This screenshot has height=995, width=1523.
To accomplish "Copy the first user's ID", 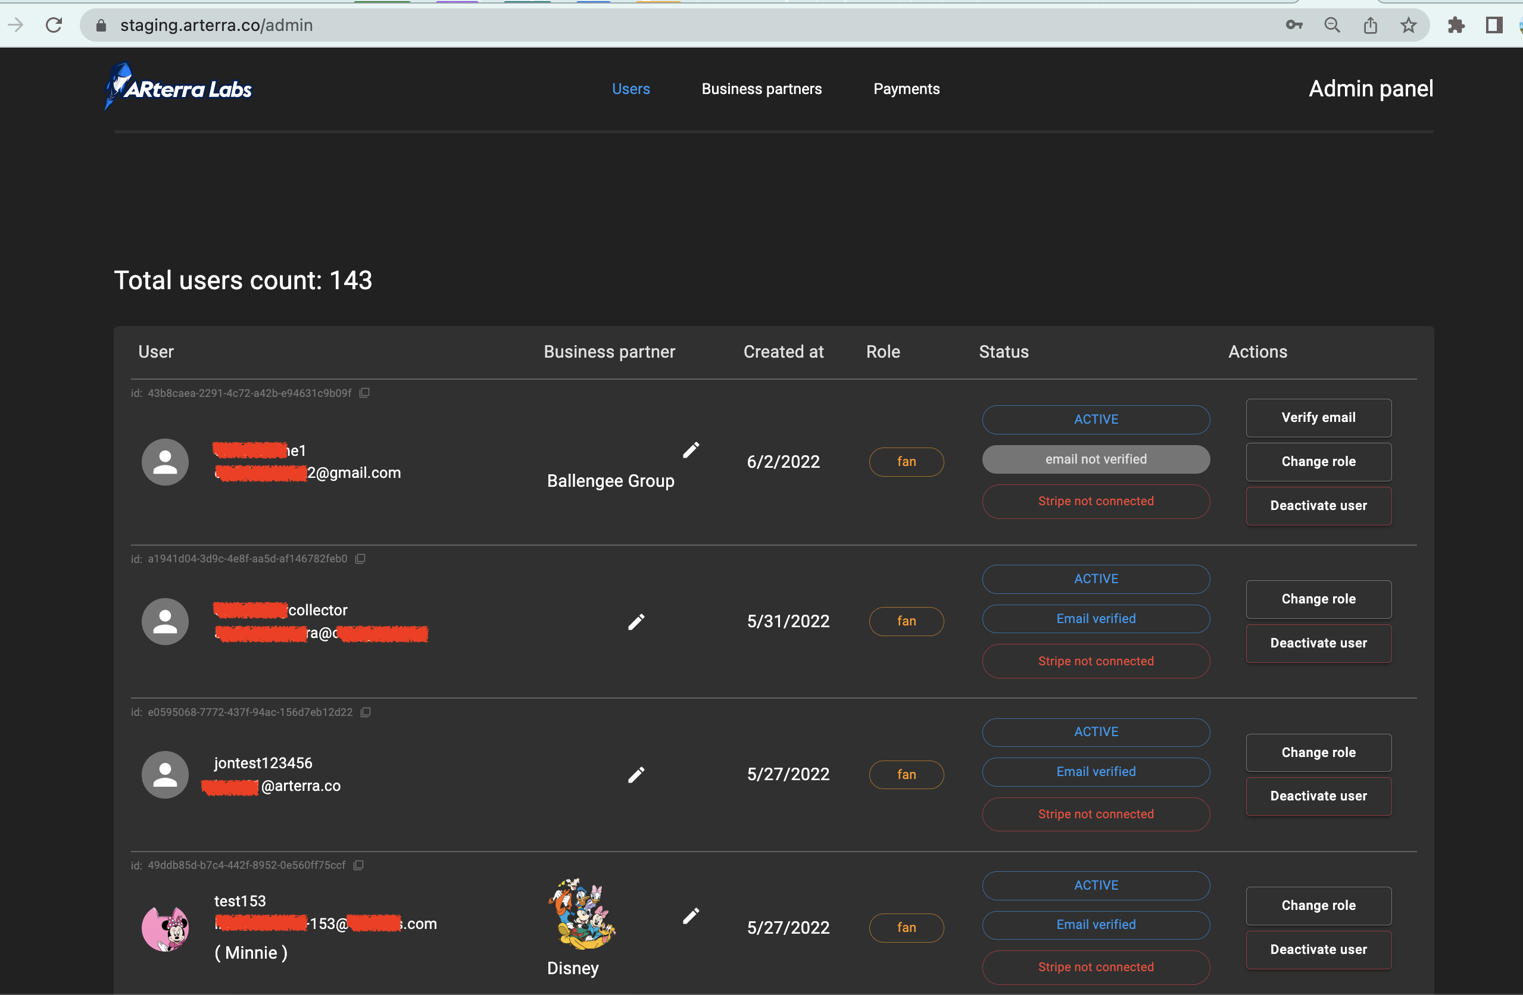I will [364, 393].
